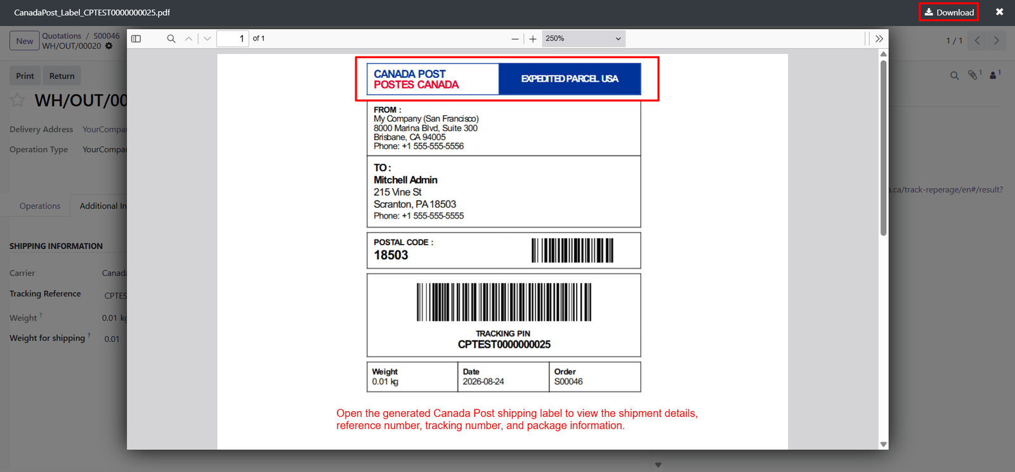The height and width of the screenshot is (472, 1015).
Task: Click the 'of 1' page count text
Action: pos(259,39)
